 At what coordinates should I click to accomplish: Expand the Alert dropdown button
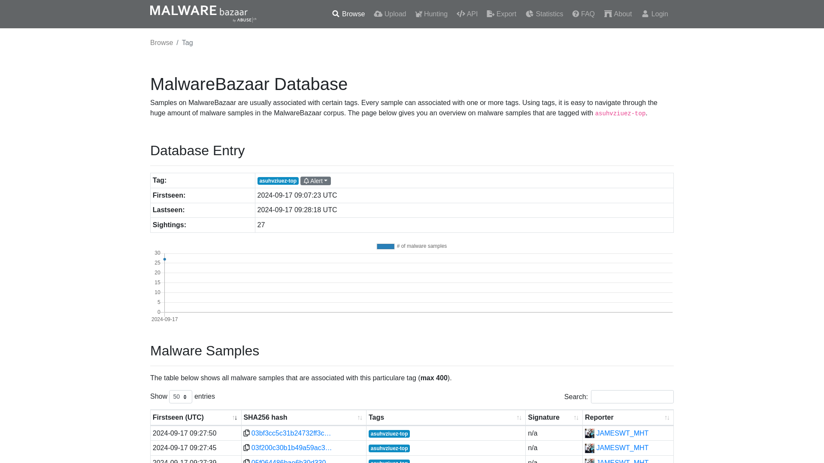pyautogui.click(x=315, y=180)
